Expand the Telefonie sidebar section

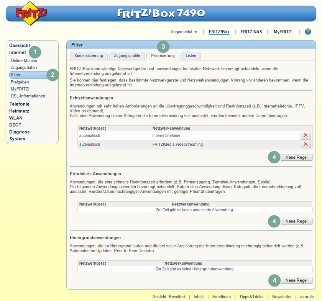point(19,104)
